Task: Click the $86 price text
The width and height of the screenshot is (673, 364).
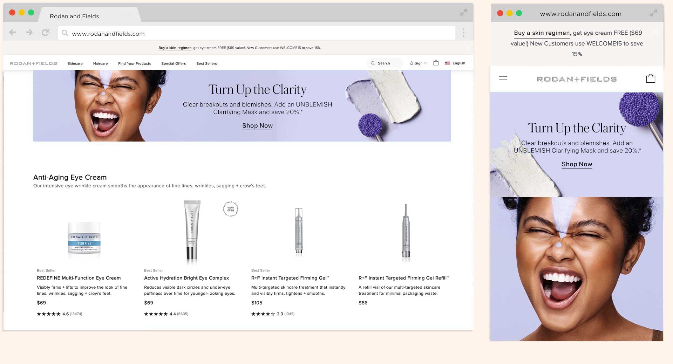Action: [363, 303]
